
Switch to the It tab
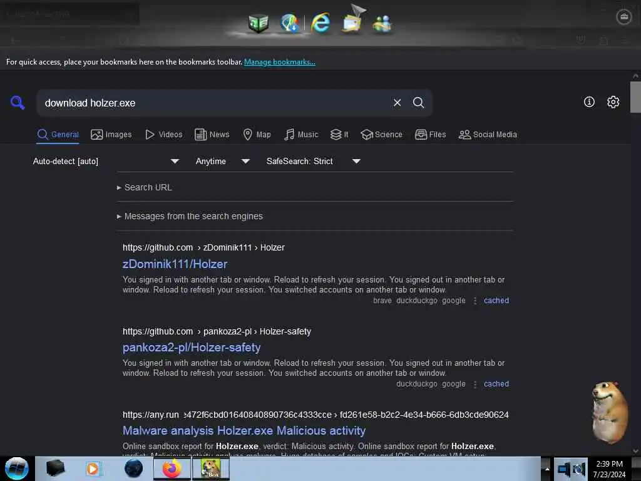coord(339,135)
